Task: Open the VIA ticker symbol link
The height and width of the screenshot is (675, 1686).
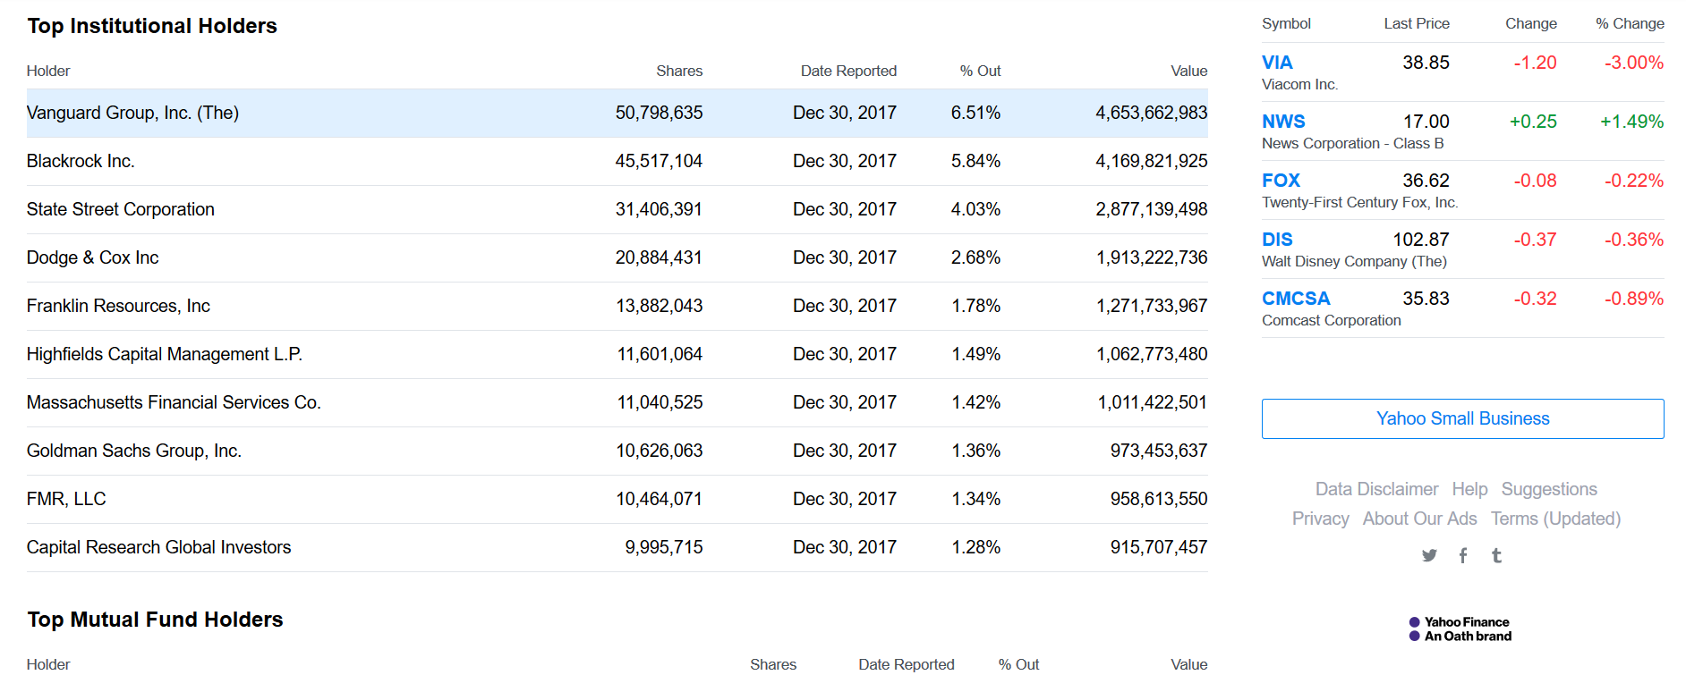Action: click(1277, 63)
